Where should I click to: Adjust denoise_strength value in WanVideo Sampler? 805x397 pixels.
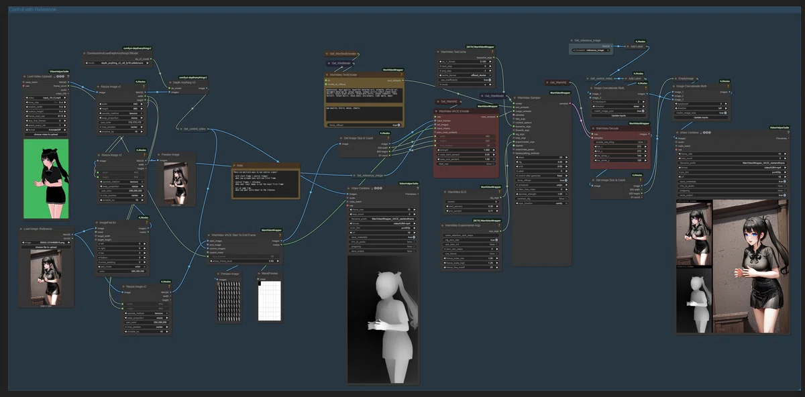[541, 194]
